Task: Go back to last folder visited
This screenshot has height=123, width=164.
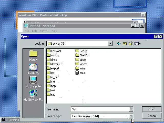Action: [119, 44]
